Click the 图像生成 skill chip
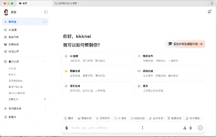Viewport: 217px width, 137px height. [84, 118]
